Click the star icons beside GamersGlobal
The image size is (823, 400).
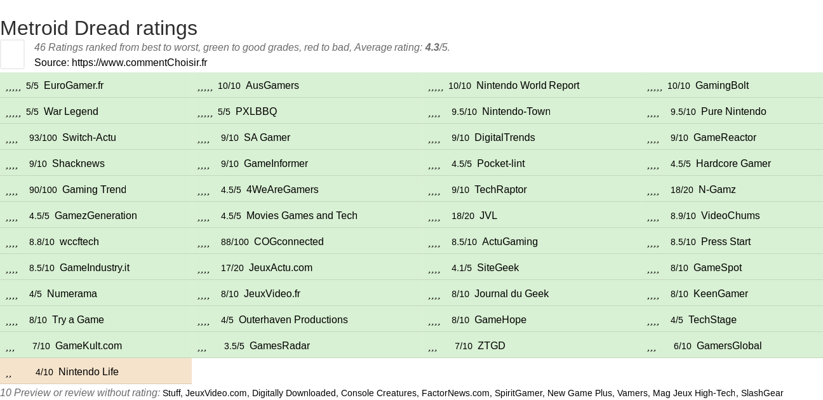click(652, 346)
